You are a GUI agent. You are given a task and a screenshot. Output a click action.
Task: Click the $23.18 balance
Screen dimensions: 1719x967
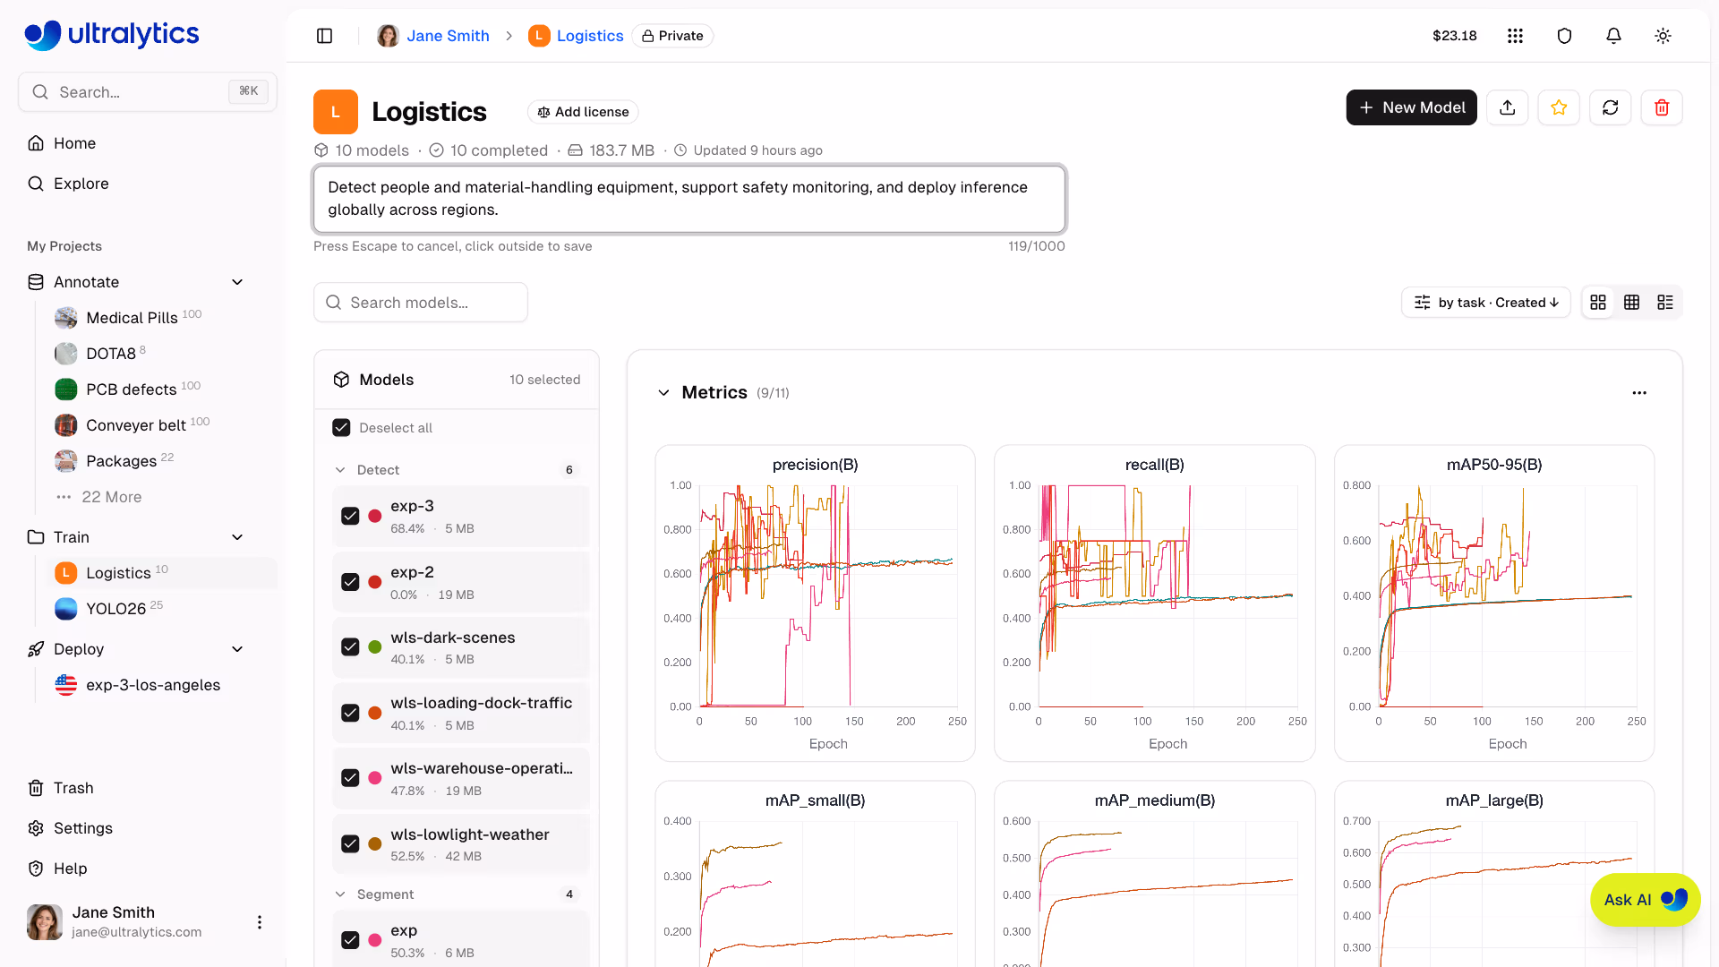click(x=1455, y=36)
